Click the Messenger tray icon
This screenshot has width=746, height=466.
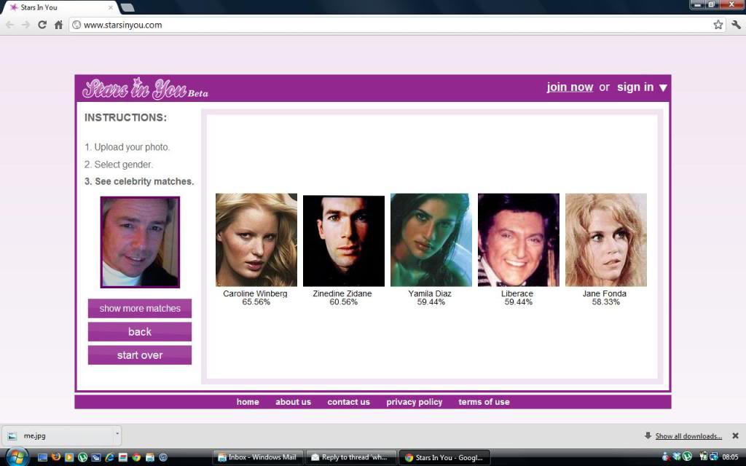click(x=666, y=457)
